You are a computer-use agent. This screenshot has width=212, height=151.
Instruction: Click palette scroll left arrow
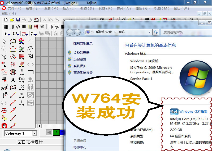tap(49, 132)
